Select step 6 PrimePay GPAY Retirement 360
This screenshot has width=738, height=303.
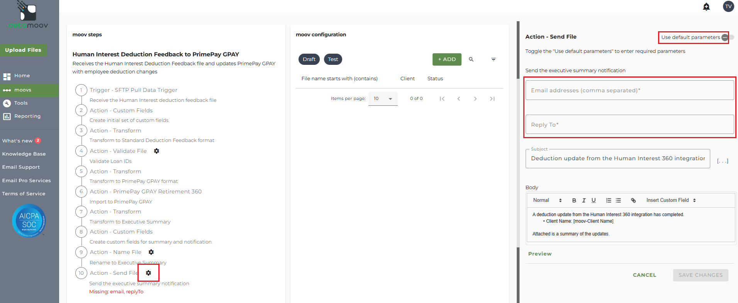click(146, 192)
